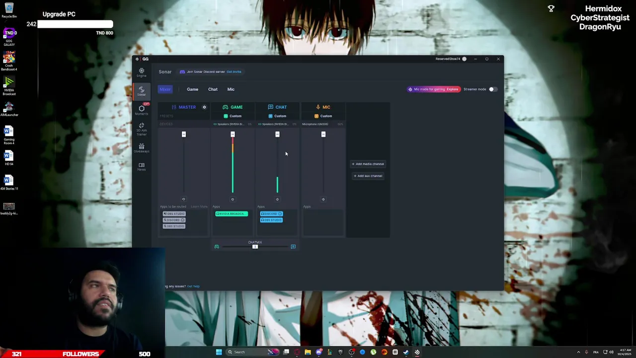Open the Giveaways sidebar icon
The width and height of the screenshot is (636, 358).
coord(142,148)
